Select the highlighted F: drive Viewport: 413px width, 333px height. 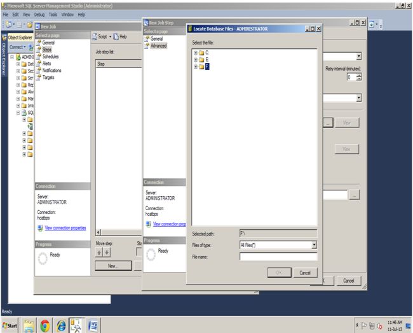coord(207,66)
